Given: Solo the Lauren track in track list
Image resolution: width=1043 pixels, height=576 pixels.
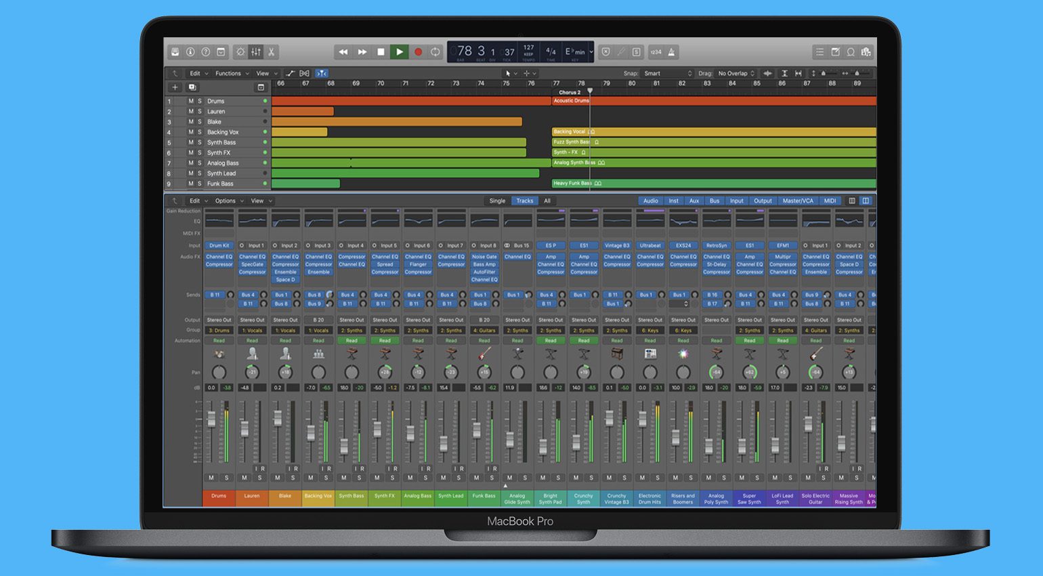Looking at the screenshot, I should tap(199, 111).
